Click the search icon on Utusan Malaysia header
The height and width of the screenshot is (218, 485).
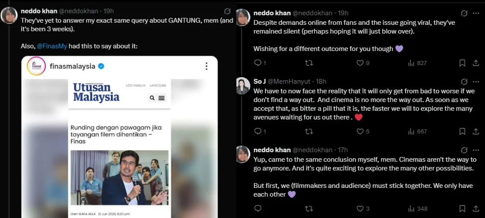[x=152, y=98]
